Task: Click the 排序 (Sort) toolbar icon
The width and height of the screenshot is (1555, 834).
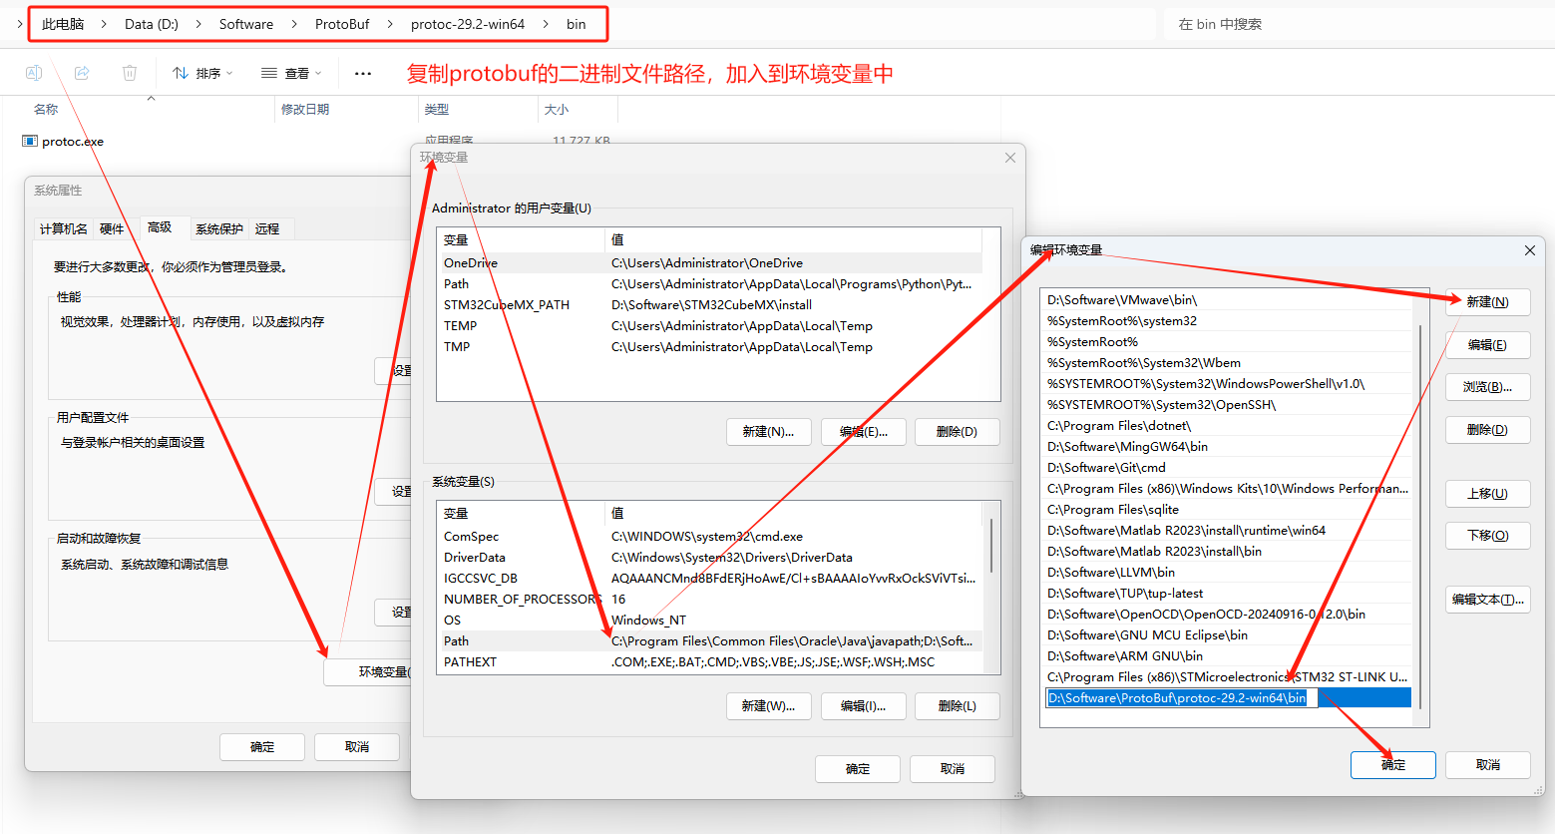Action: pyautogui.click(x=202, y=73)
